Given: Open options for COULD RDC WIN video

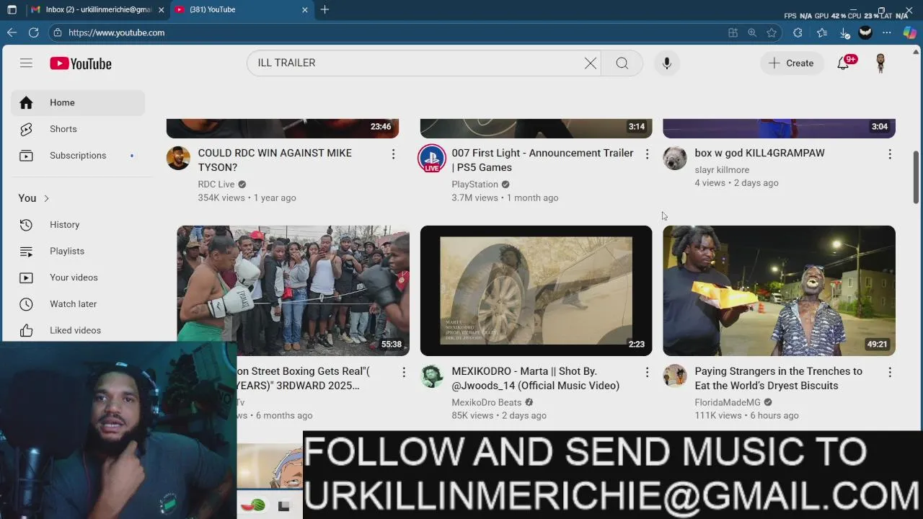Looking at the screenshot, I should coord(393,154).
